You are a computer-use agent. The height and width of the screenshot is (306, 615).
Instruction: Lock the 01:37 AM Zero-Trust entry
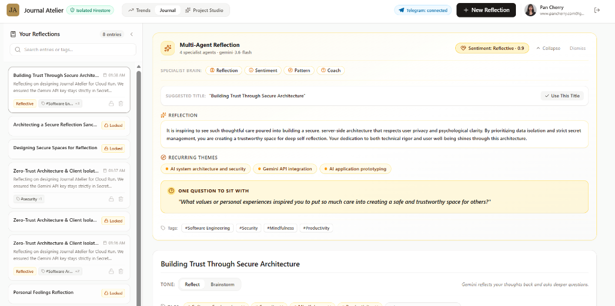tap(111, 199)
